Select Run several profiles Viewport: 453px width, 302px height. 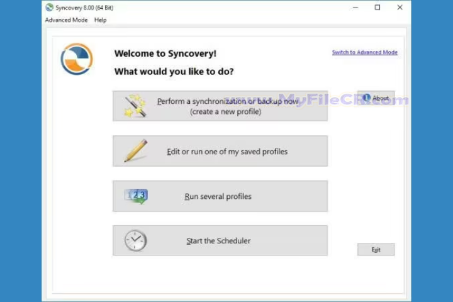pos(220,196)
